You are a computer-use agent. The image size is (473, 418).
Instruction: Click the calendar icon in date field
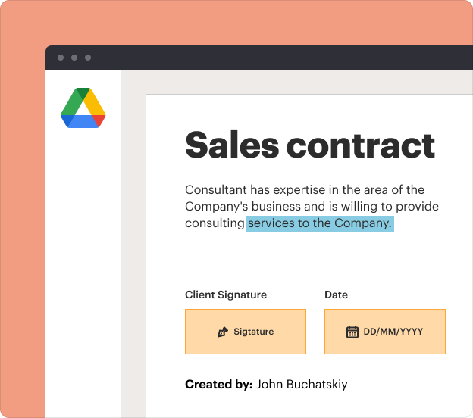point(352,332)
